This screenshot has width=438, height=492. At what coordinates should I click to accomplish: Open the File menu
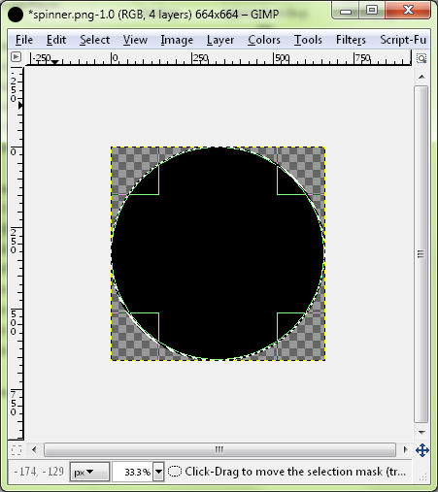(x=24, y=40)
